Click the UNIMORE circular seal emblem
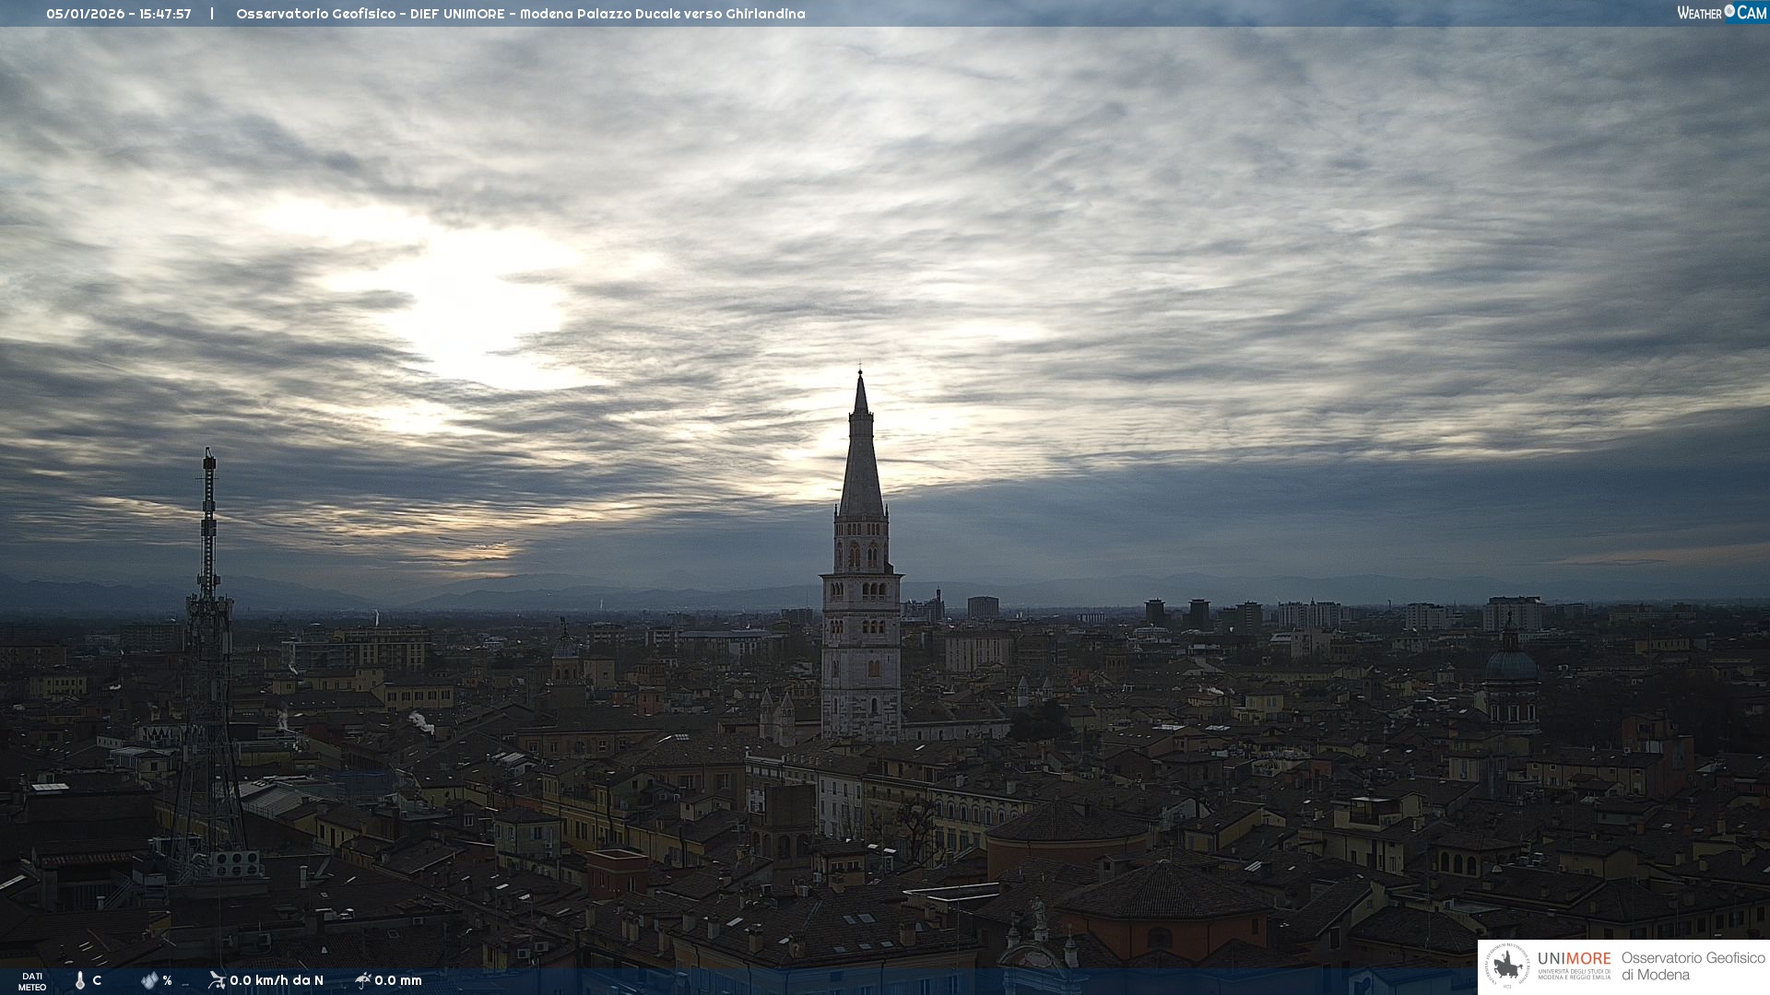Screen dimensions: 1770x995 (x=1508, y=966)
